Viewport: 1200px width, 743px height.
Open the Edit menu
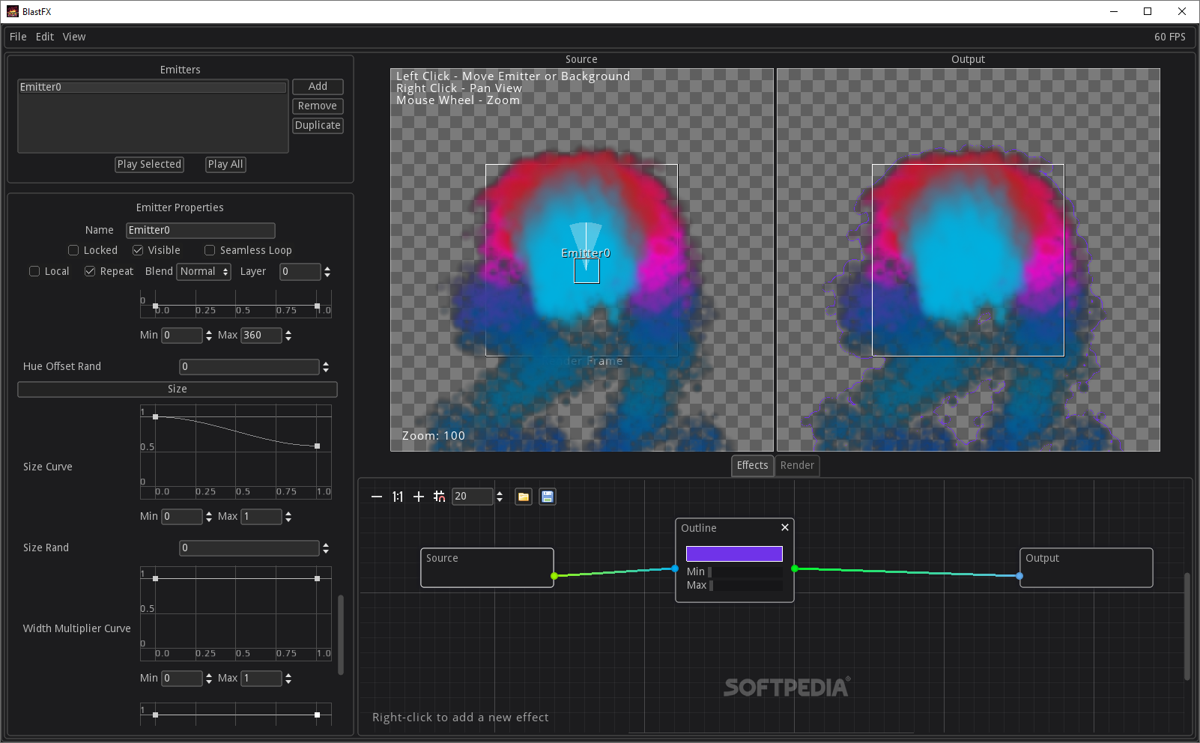click(45, 37)
